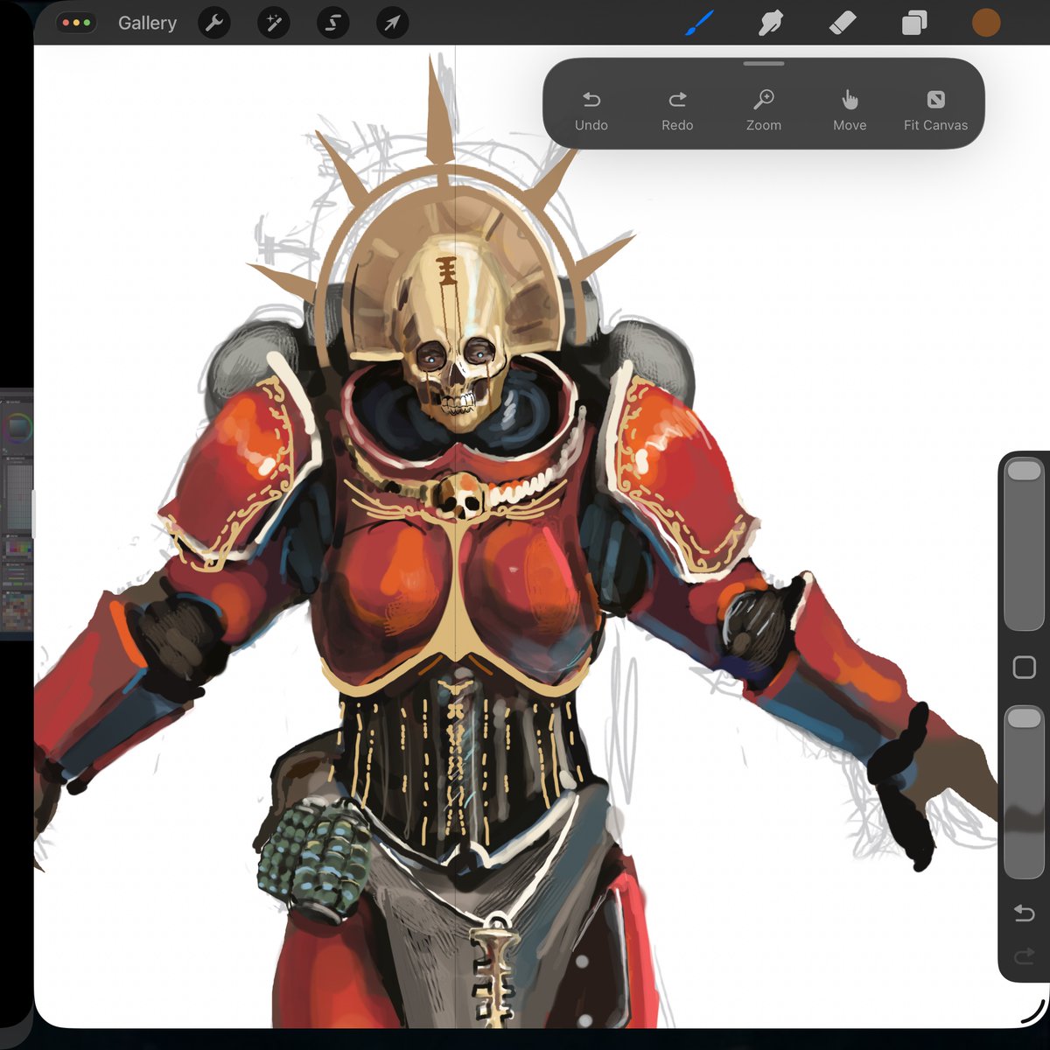This screenshot has height=1050, width=1050.
Task: Activate the Transform arrow tool
Action: 392,23
